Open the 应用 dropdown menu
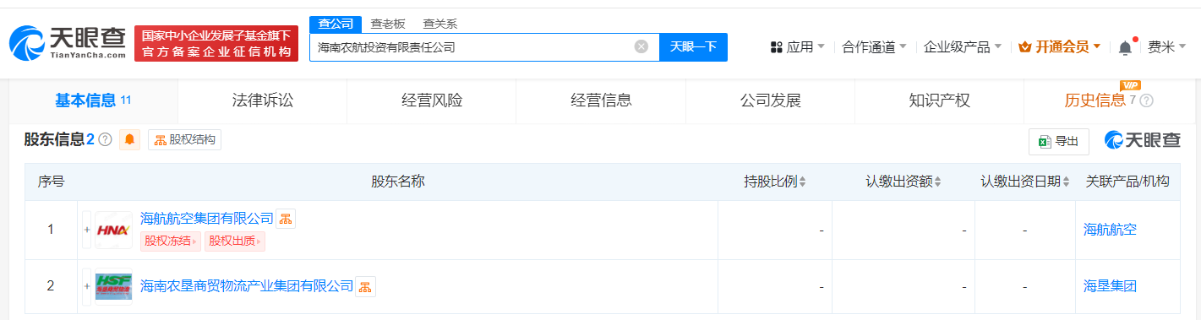This screenshot has width=1201, height=320. (798, 47)
